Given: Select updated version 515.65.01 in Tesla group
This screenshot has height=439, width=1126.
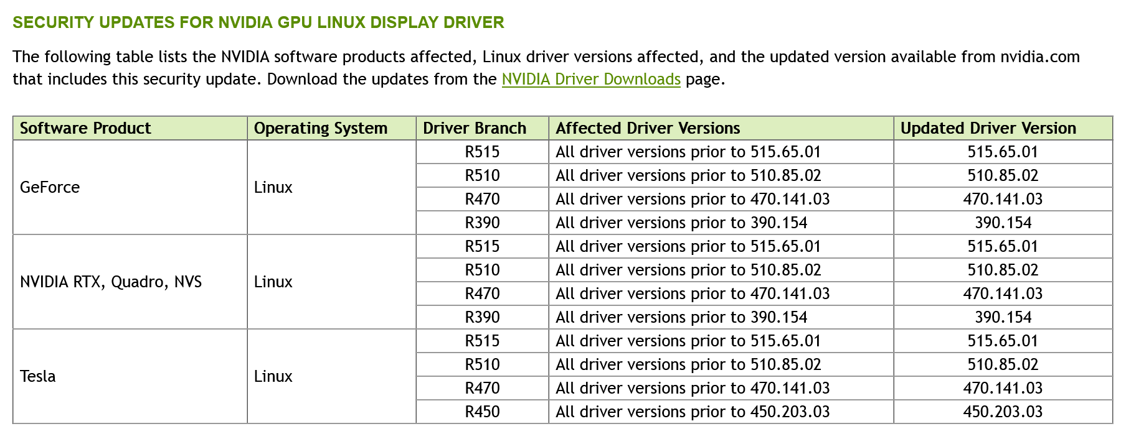Looking at the screenshot, I should click(1003, 341).
